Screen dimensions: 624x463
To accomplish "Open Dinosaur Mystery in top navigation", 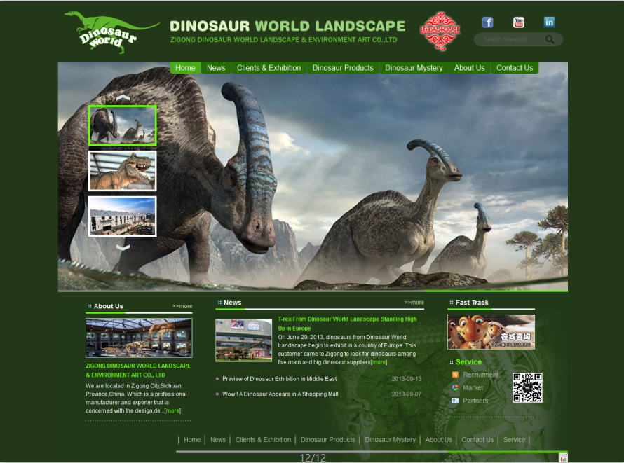I will pyautogui.click(x=414, y=68).
